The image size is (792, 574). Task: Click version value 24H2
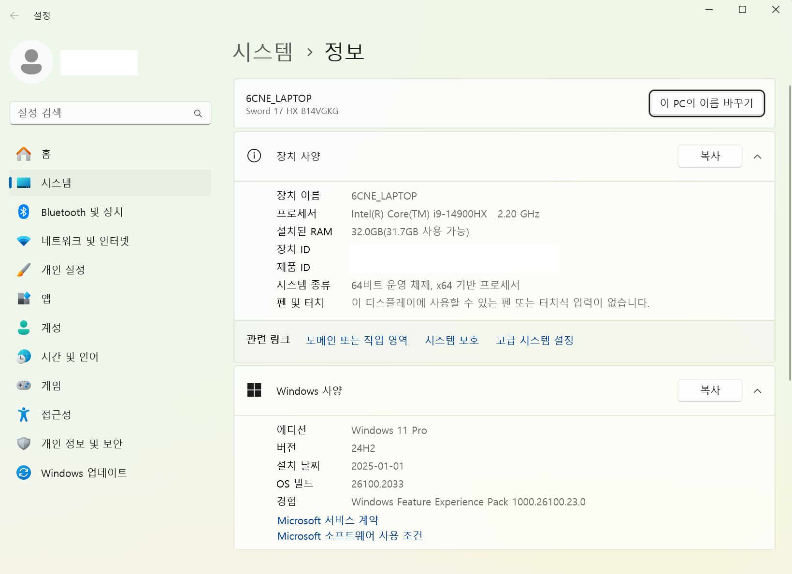363,448
